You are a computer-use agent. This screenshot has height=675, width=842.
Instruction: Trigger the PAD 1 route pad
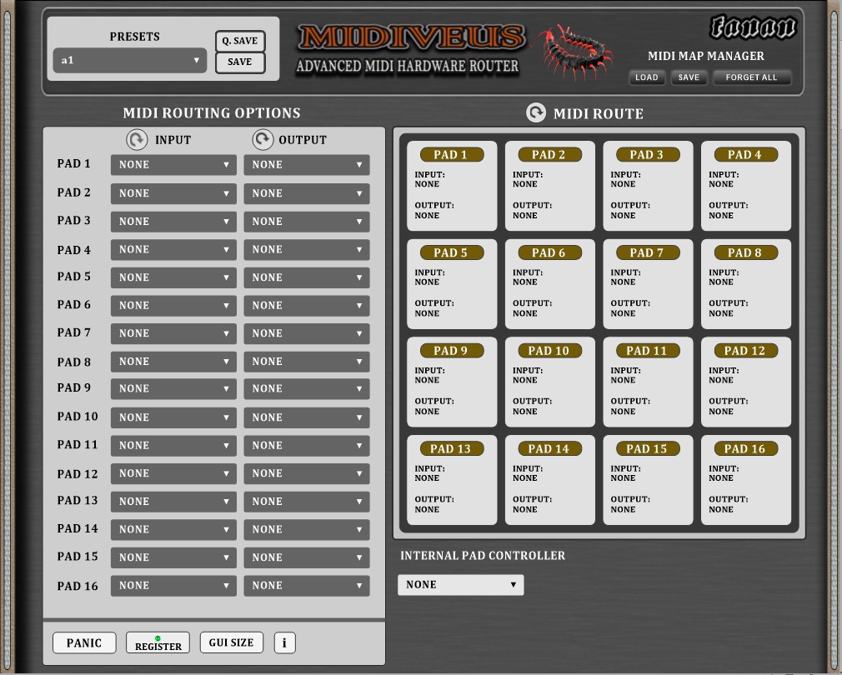point(451,186)
